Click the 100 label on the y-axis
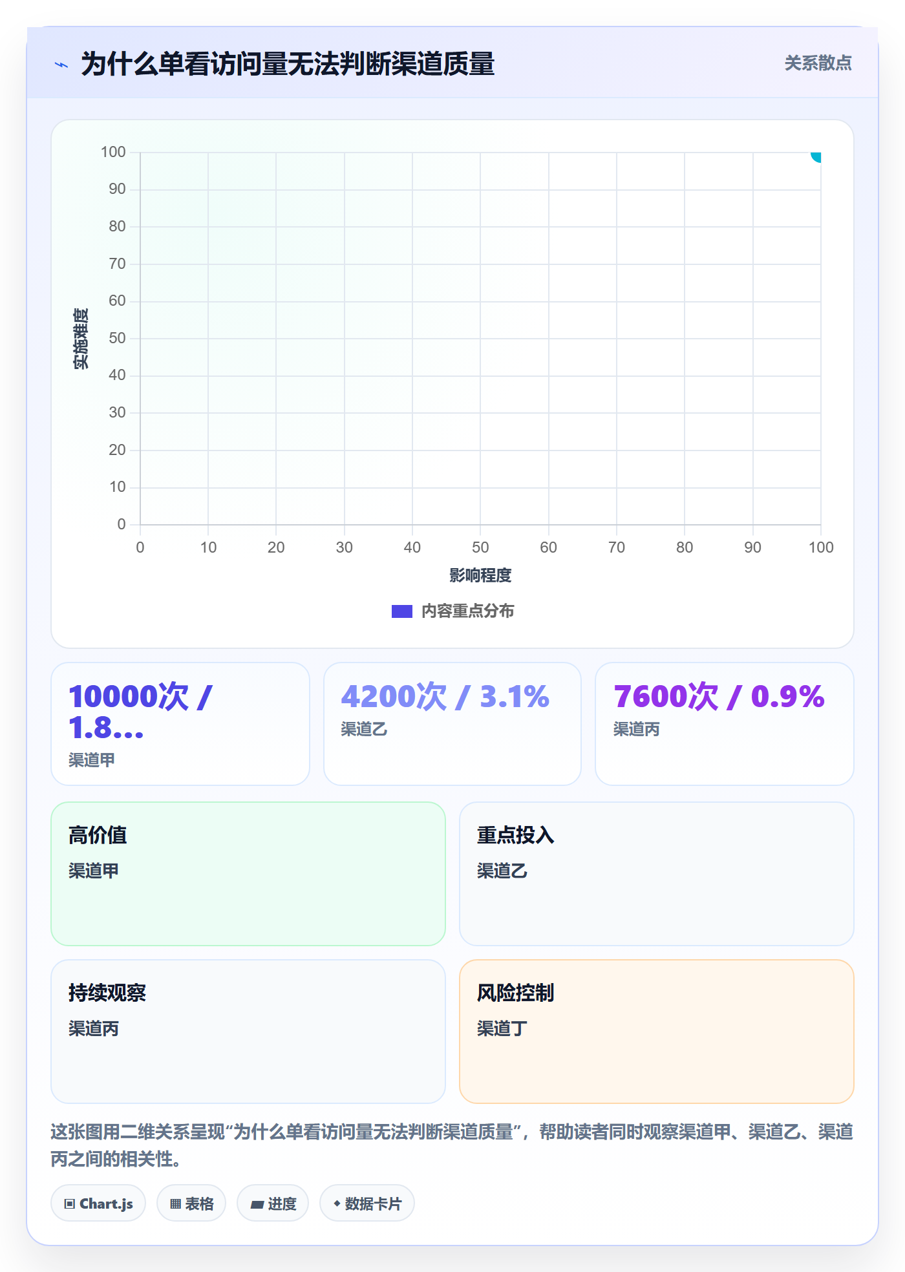The width and height of the screenshot is (905, 1272). pos(113,152)
